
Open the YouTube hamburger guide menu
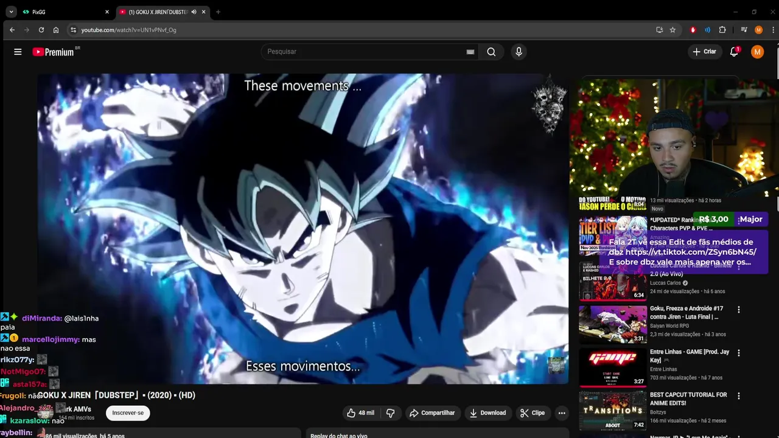[18, 52]
